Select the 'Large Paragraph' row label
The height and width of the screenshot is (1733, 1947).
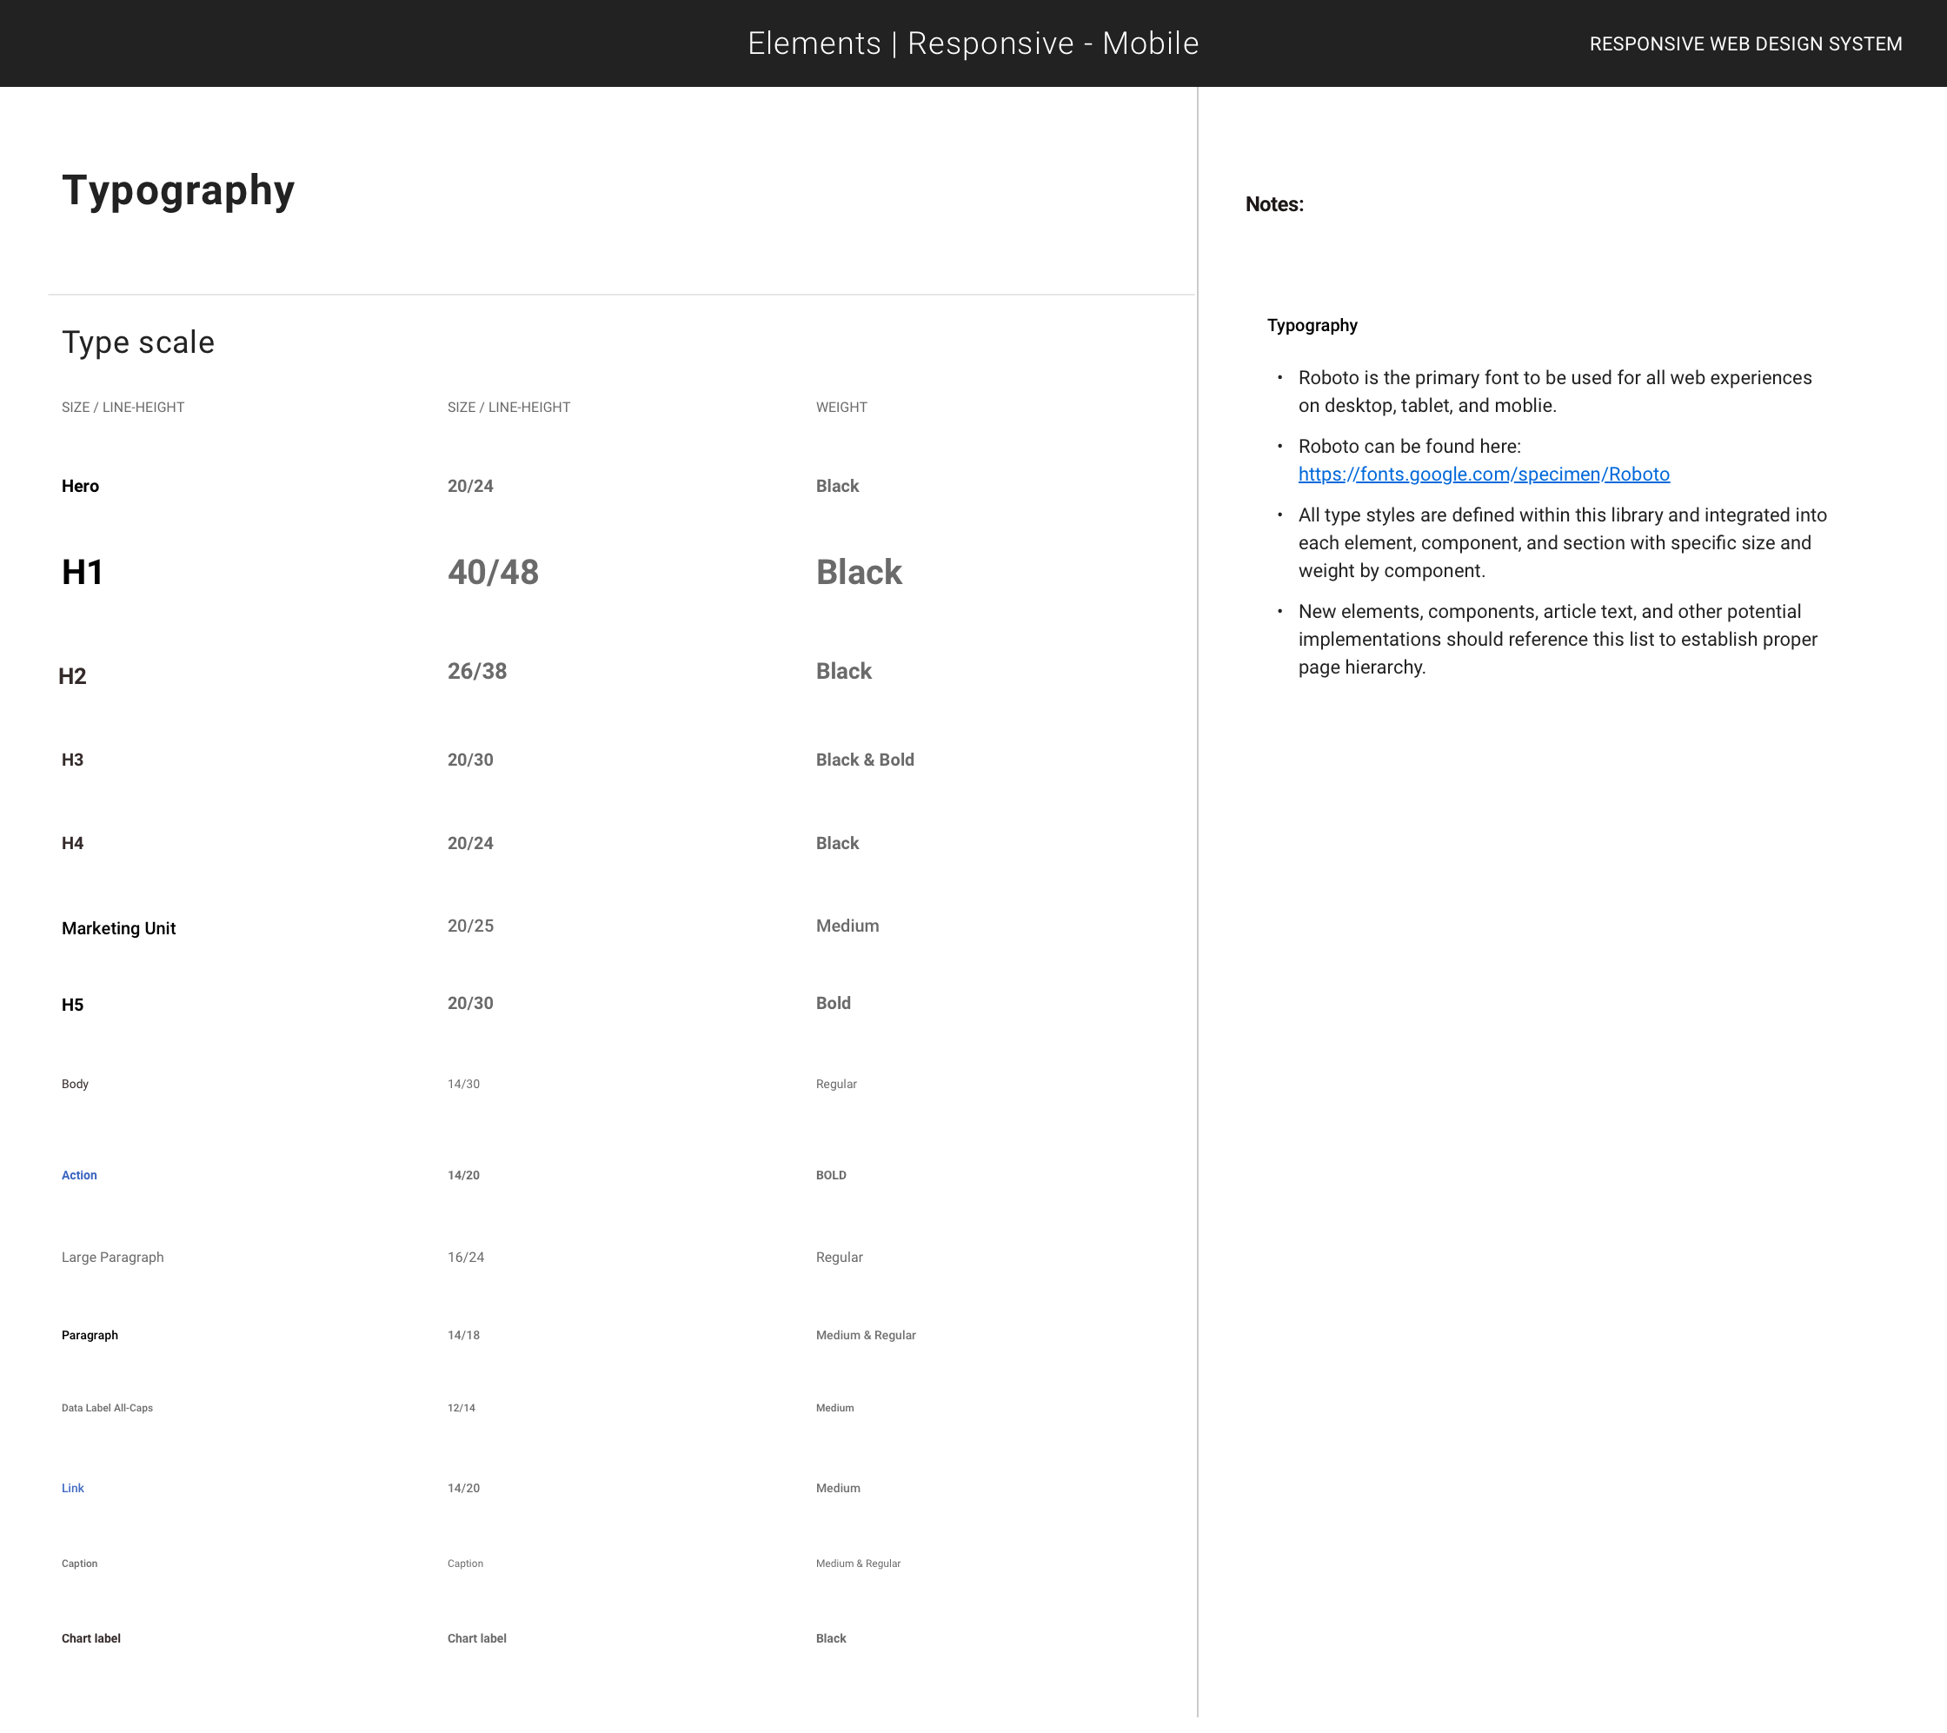(112, 1258)
